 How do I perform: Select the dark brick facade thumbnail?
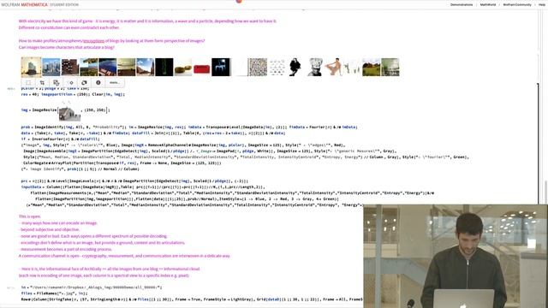point(70,67)
